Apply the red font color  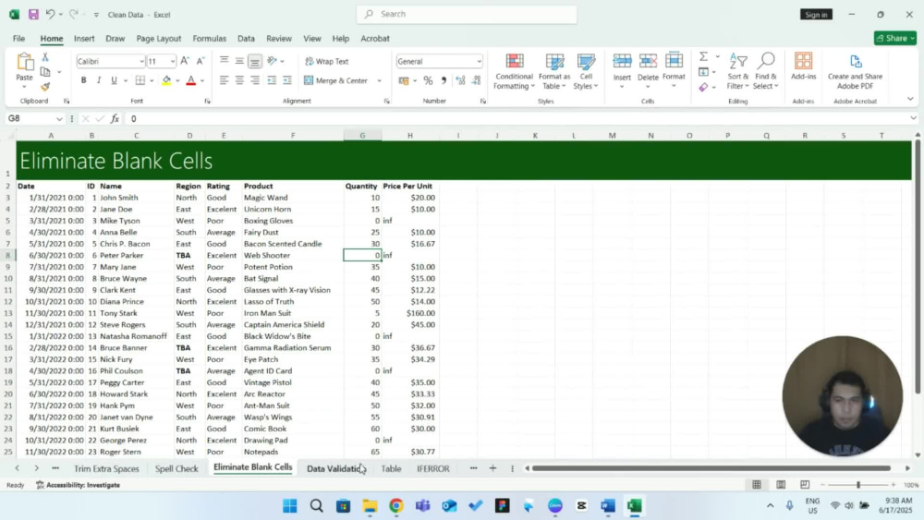coord(191,80)
